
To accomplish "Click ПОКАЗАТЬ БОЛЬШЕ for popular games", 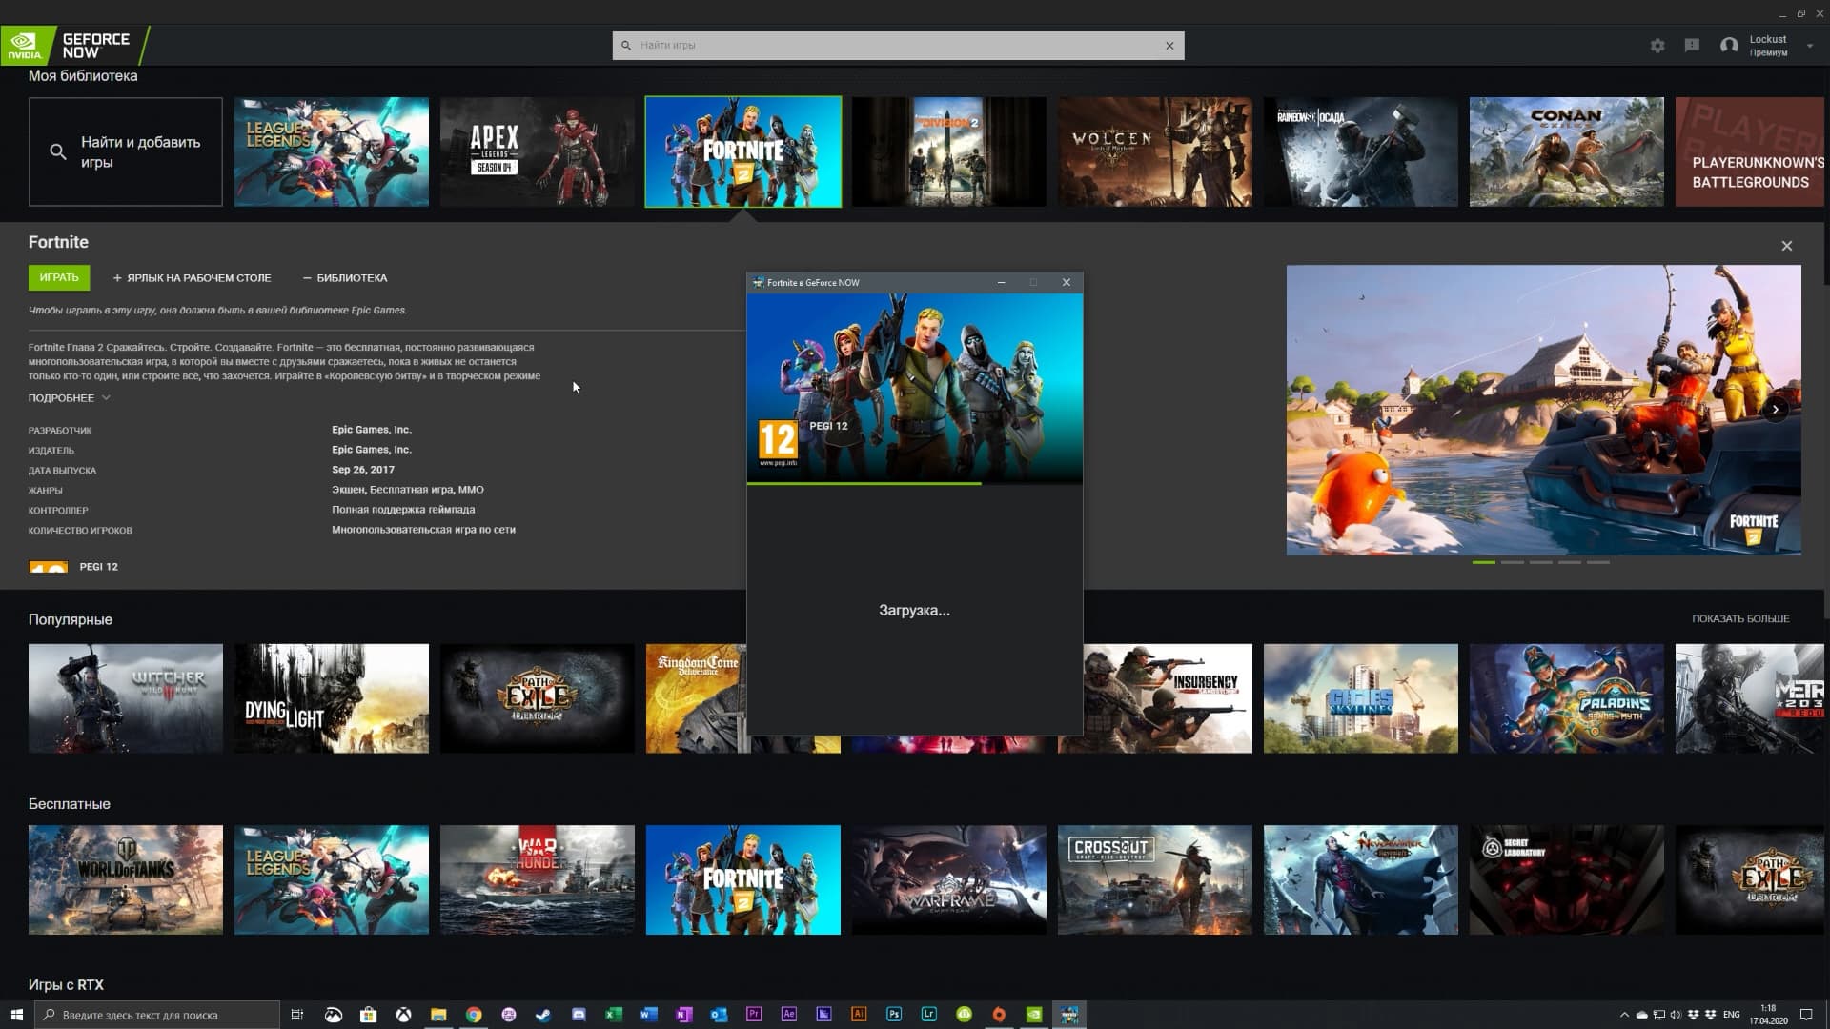I will pyautogui.click(x=1739, y=619).
